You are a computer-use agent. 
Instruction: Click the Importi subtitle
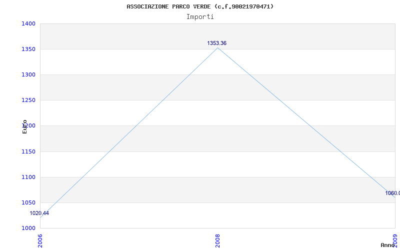(200, 17)
